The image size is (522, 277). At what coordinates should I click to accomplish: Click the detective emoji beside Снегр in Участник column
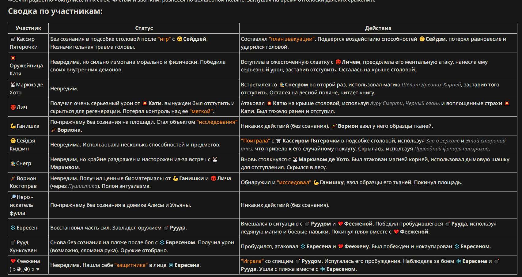13,163
